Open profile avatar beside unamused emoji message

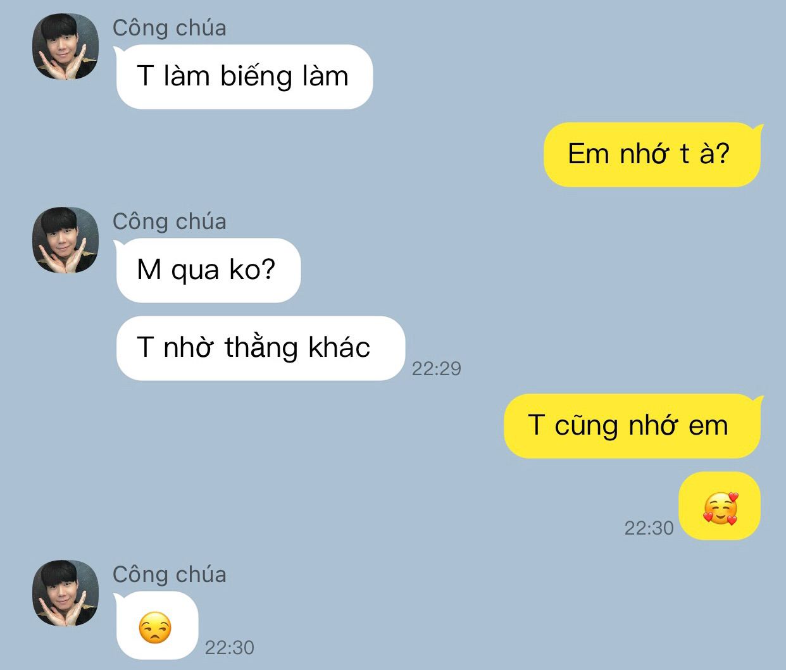pos(66,593)
